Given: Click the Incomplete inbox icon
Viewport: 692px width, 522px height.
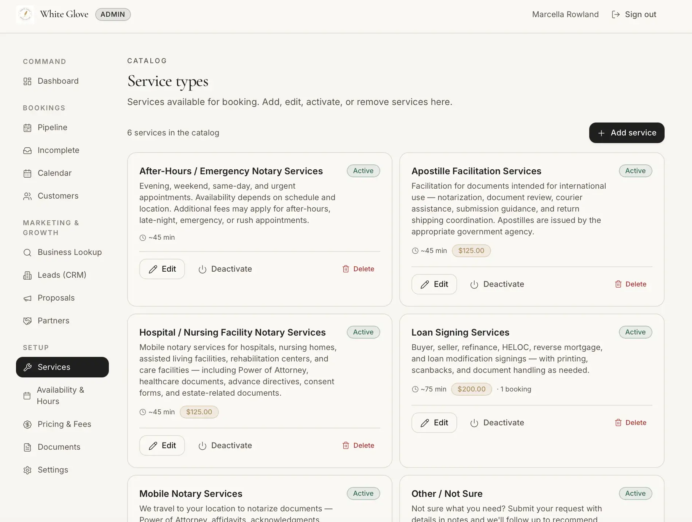Looking at the screenshot, I should [x=27, y=151].
